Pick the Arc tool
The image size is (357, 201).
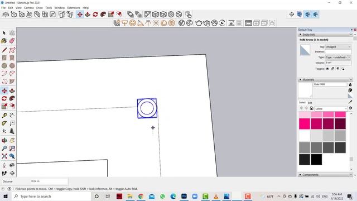(x=4, y=74)
